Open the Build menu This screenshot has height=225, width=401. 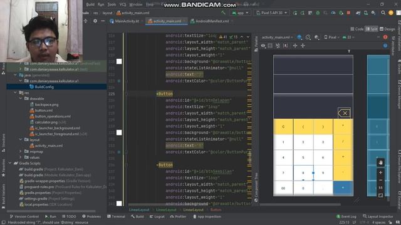pos(90,4)
